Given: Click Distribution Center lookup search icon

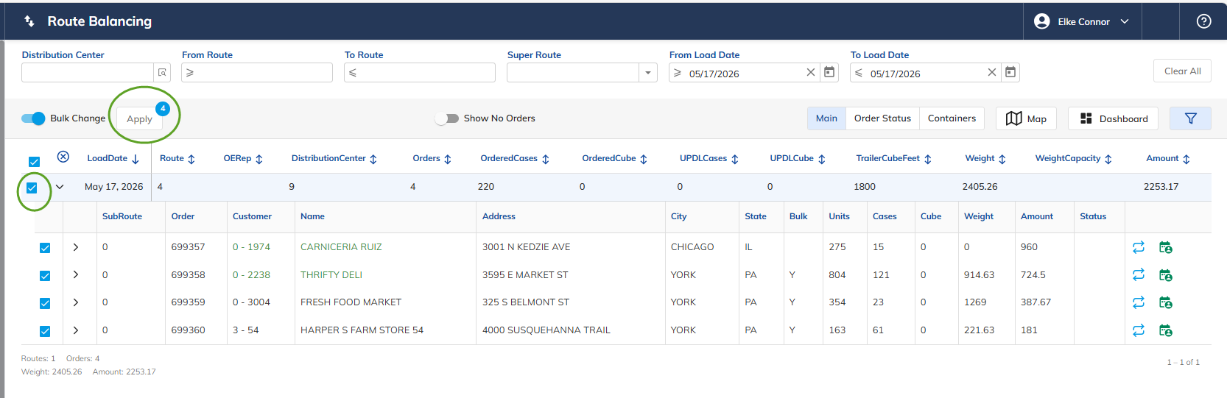Looking at the screenshot, I should pos(162,72).
